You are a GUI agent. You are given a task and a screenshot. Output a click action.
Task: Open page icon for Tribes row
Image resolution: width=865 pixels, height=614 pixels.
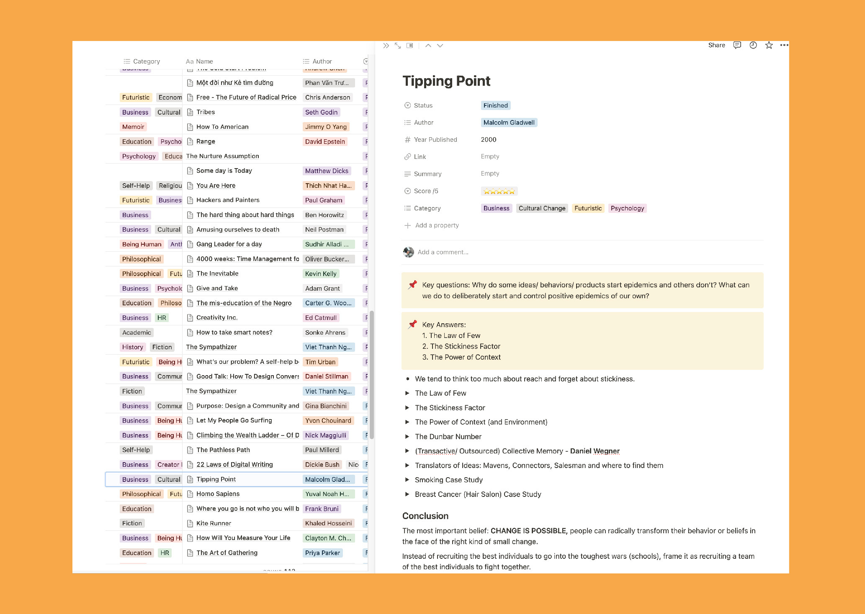pyautogui.click(x=190, y=112)
